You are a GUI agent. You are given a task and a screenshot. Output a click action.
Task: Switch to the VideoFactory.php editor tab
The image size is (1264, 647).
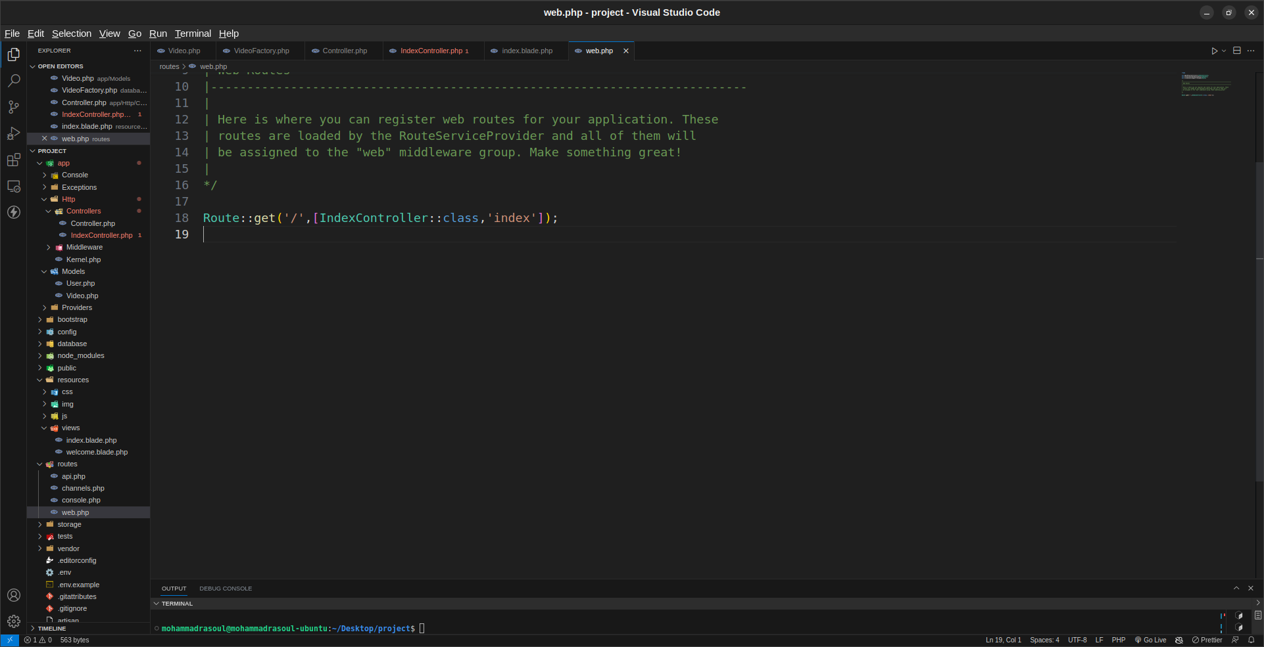tap(261, 51)
